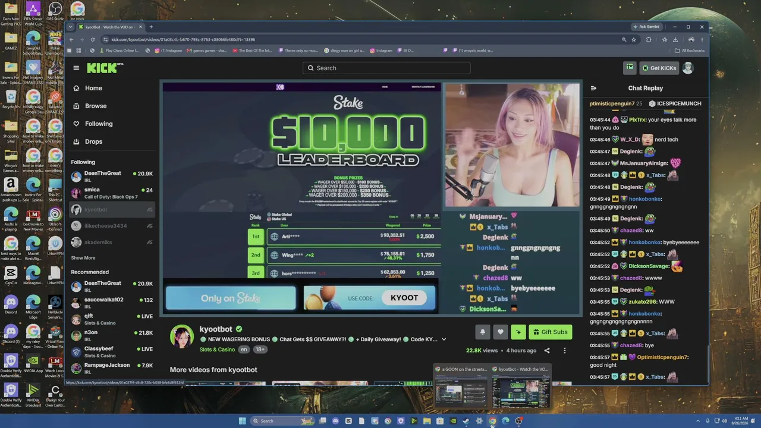This screenshot has height=428, width=761.
Task: Open kyootbot's channel avatar
Action: (182, 336)
